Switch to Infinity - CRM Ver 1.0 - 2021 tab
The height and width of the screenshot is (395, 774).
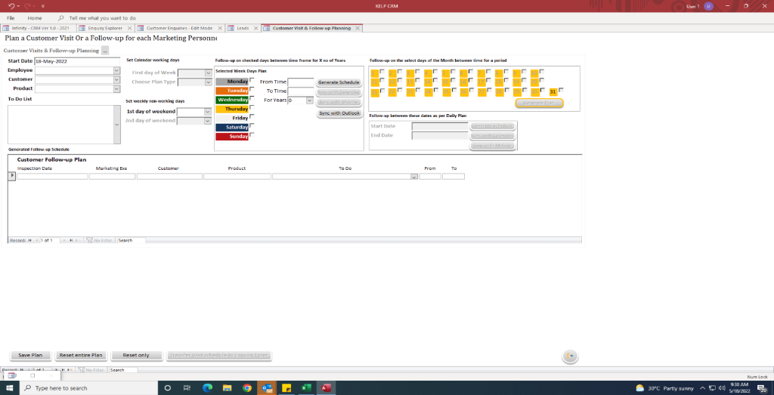(x=38, y=28)
